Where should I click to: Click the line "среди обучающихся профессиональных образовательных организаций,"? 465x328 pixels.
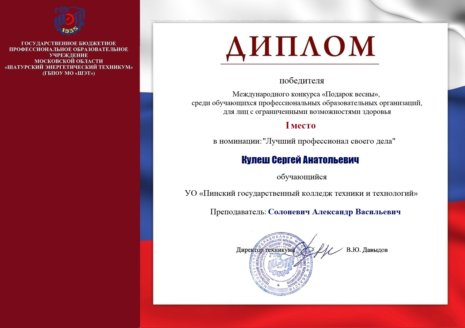[x=307, y=103]
